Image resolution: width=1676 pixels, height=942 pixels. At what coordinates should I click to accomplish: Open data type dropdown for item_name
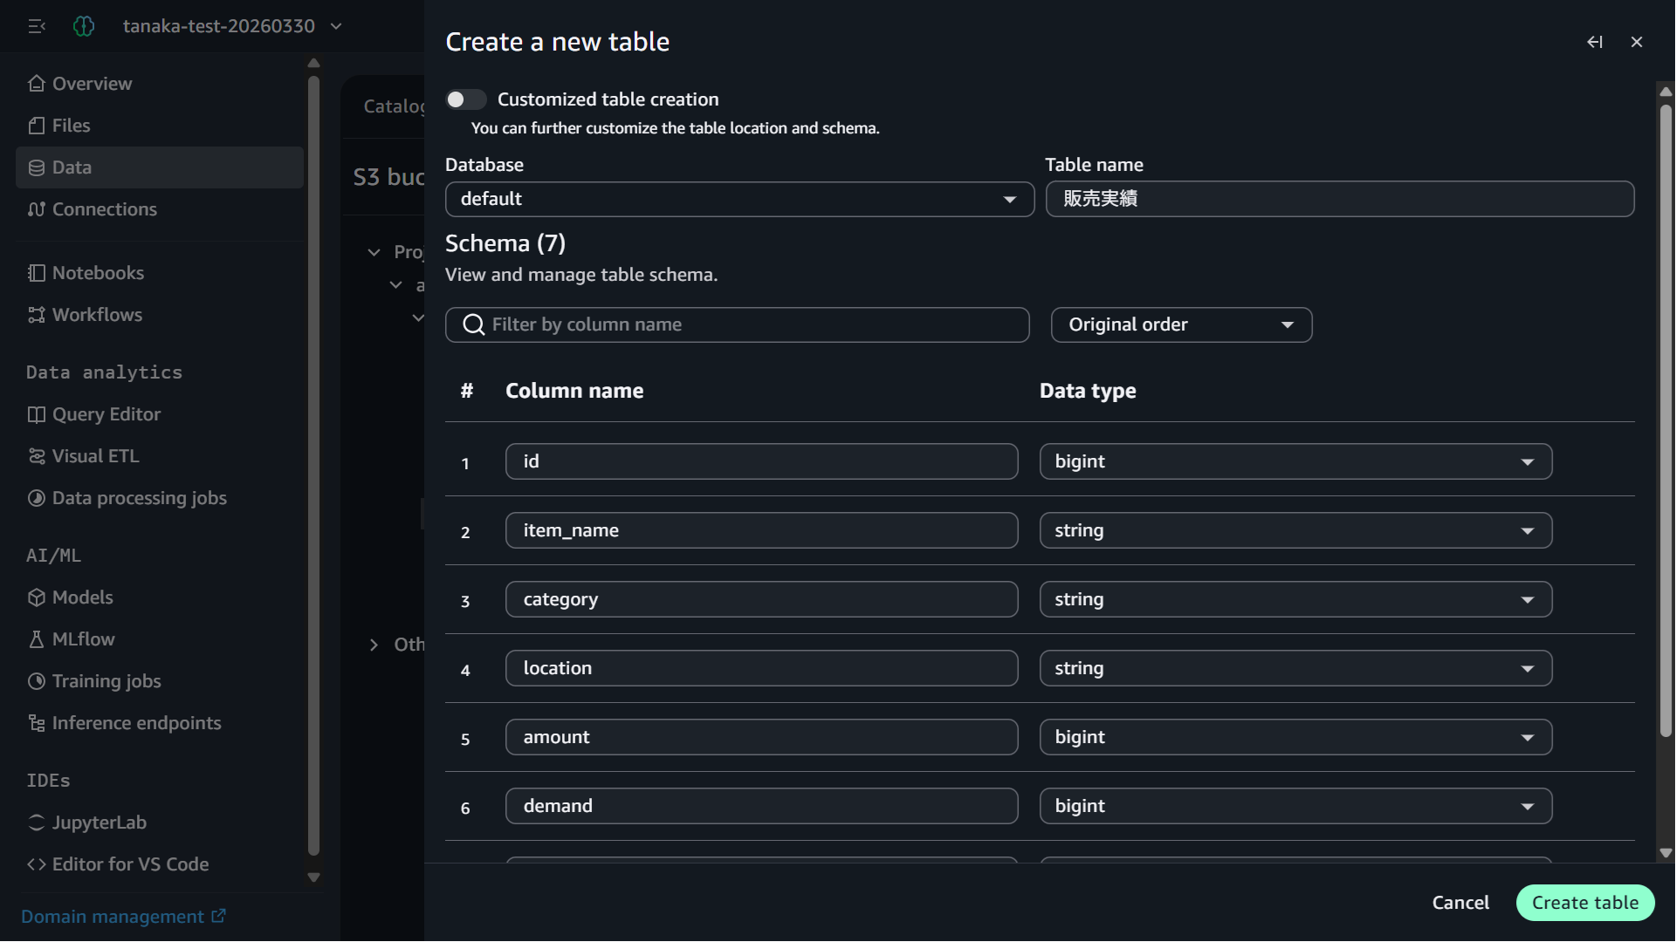pyautogui.click(x=1295, y=530)
